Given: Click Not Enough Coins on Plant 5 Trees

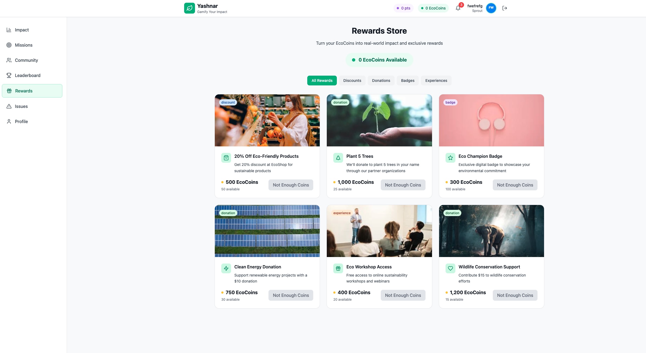Looking at the screenshot, I should [x=403, y=185].
